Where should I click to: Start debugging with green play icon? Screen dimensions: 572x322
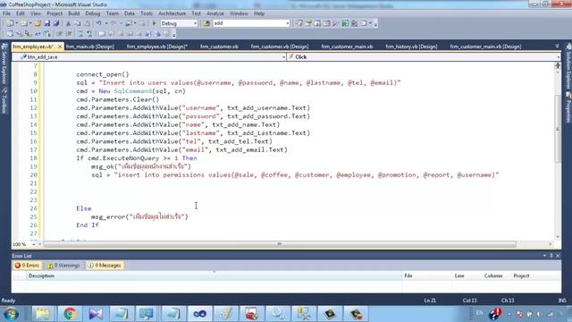tap(154, 23)
